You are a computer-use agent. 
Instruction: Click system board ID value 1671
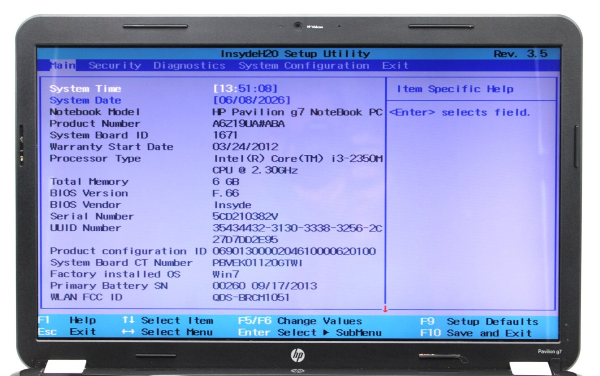click(x=225, y=135)
